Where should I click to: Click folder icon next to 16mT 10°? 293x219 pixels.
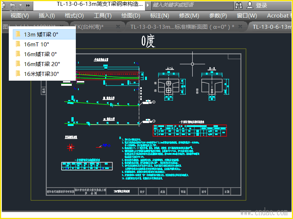(18, 44)
